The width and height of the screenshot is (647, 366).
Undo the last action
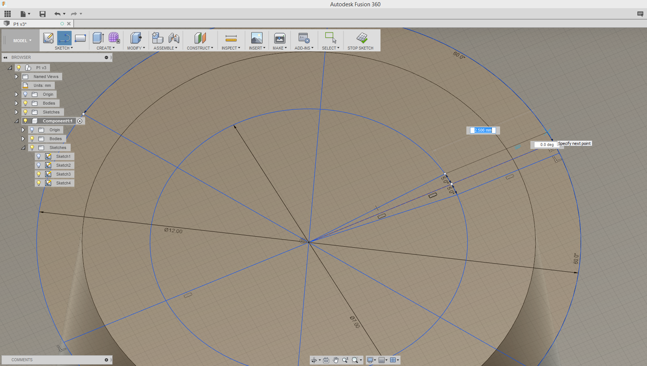click(57, 14)
